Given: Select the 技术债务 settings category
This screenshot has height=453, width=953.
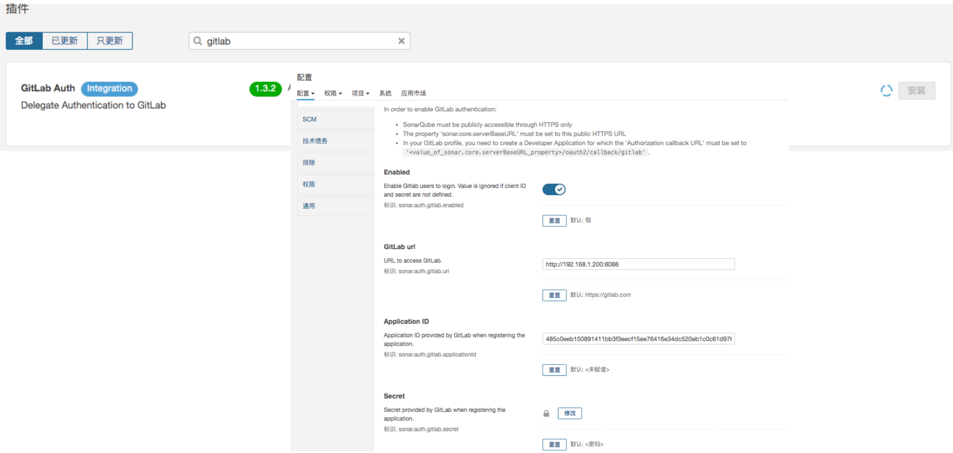Looking at the screenshot, I should click(x=335, y=141).
